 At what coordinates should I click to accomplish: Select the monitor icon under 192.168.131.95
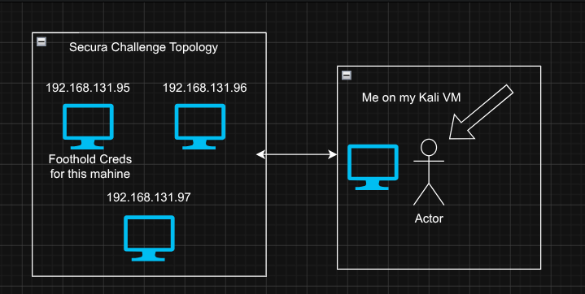pos(88,127)
